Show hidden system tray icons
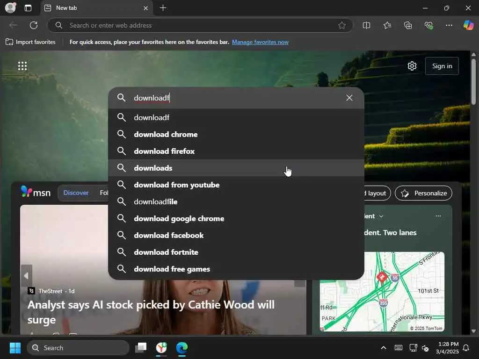 coord(384,348)
